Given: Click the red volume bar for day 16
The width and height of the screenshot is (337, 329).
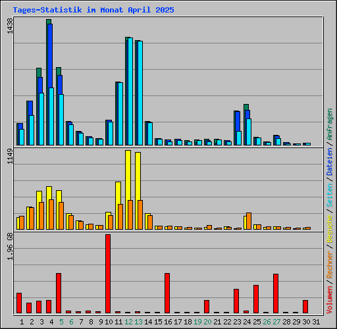Looking at the screenshot, I should click(x=167, y=293).
